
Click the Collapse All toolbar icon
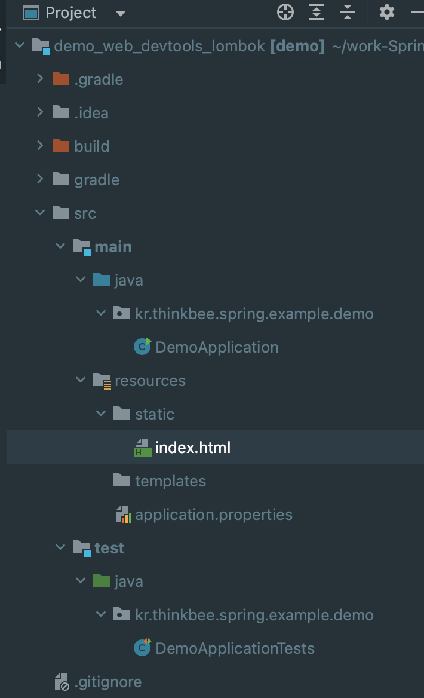click(x=348, y=12)
